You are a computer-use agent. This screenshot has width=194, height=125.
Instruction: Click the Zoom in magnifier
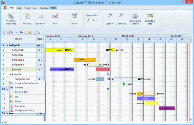tap(110, 15)
